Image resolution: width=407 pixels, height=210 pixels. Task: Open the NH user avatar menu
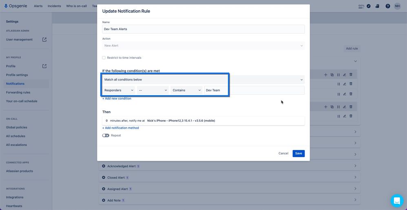click(x=397, y=6)
